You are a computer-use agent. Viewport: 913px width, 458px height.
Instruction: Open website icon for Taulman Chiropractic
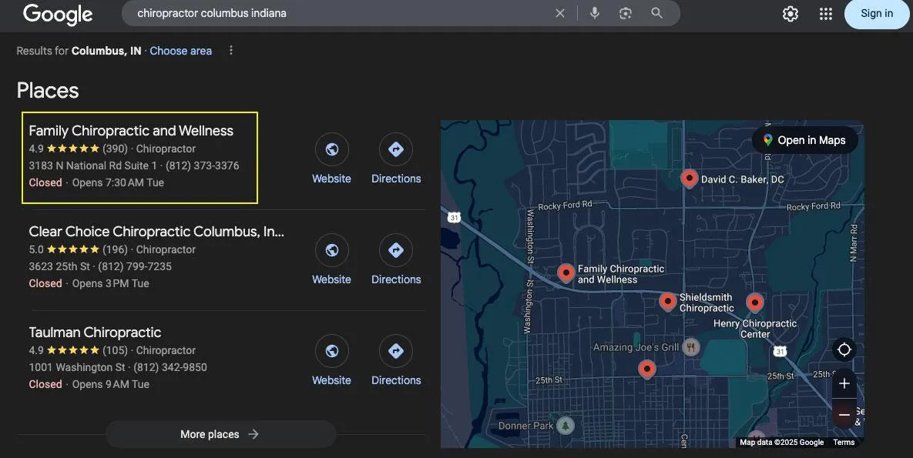[332, 350]
